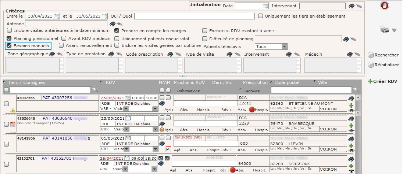
Task: Search Médecin list with binoculars icon
Action: click(349, 54)
